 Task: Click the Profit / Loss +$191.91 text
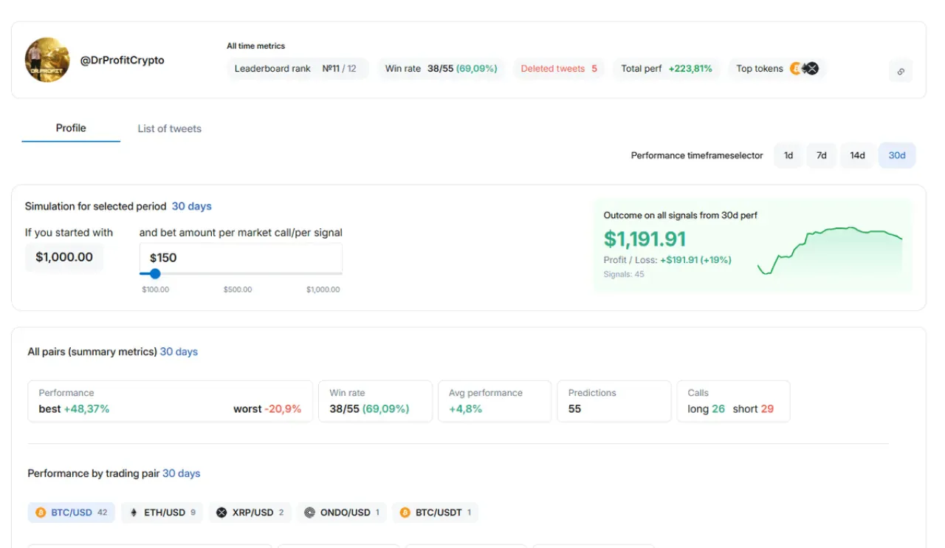(667, 261)
